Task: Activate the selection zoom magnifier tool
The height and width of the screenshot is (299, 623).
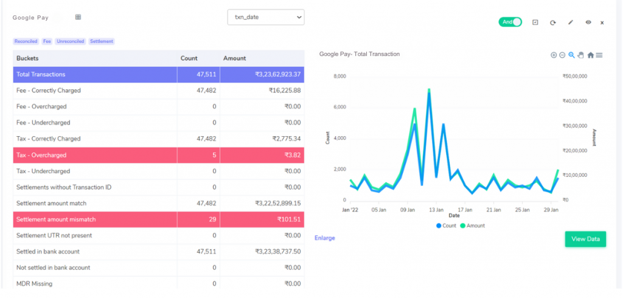Action: [x=571, y=55]
